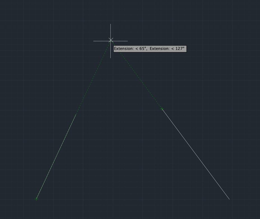
Task: Click the green acquired point at the left line's bottom end
Action: click(x=36, y=199)
